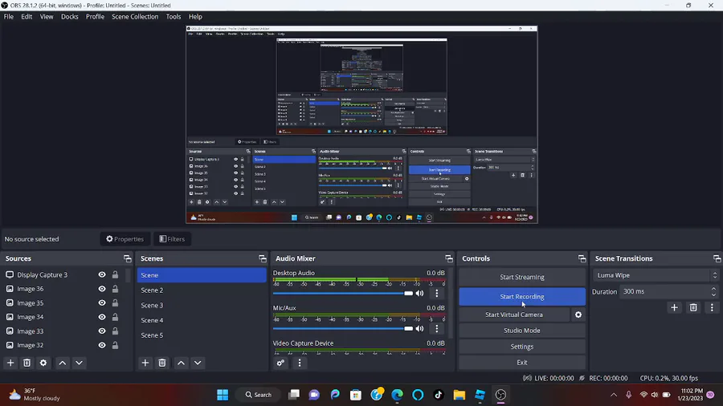Enable Studio Mode
The width and height of the screenshot is (723, 406).
[x=522, y=331]
